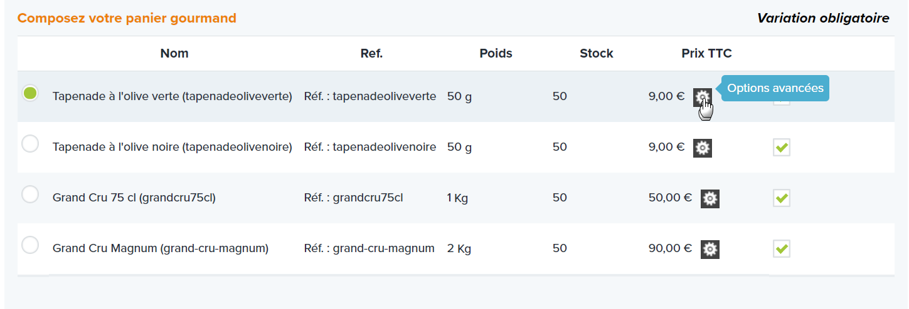Click the Options avancées tooltip
909x309 pixels.
click(x=775, y=88)
